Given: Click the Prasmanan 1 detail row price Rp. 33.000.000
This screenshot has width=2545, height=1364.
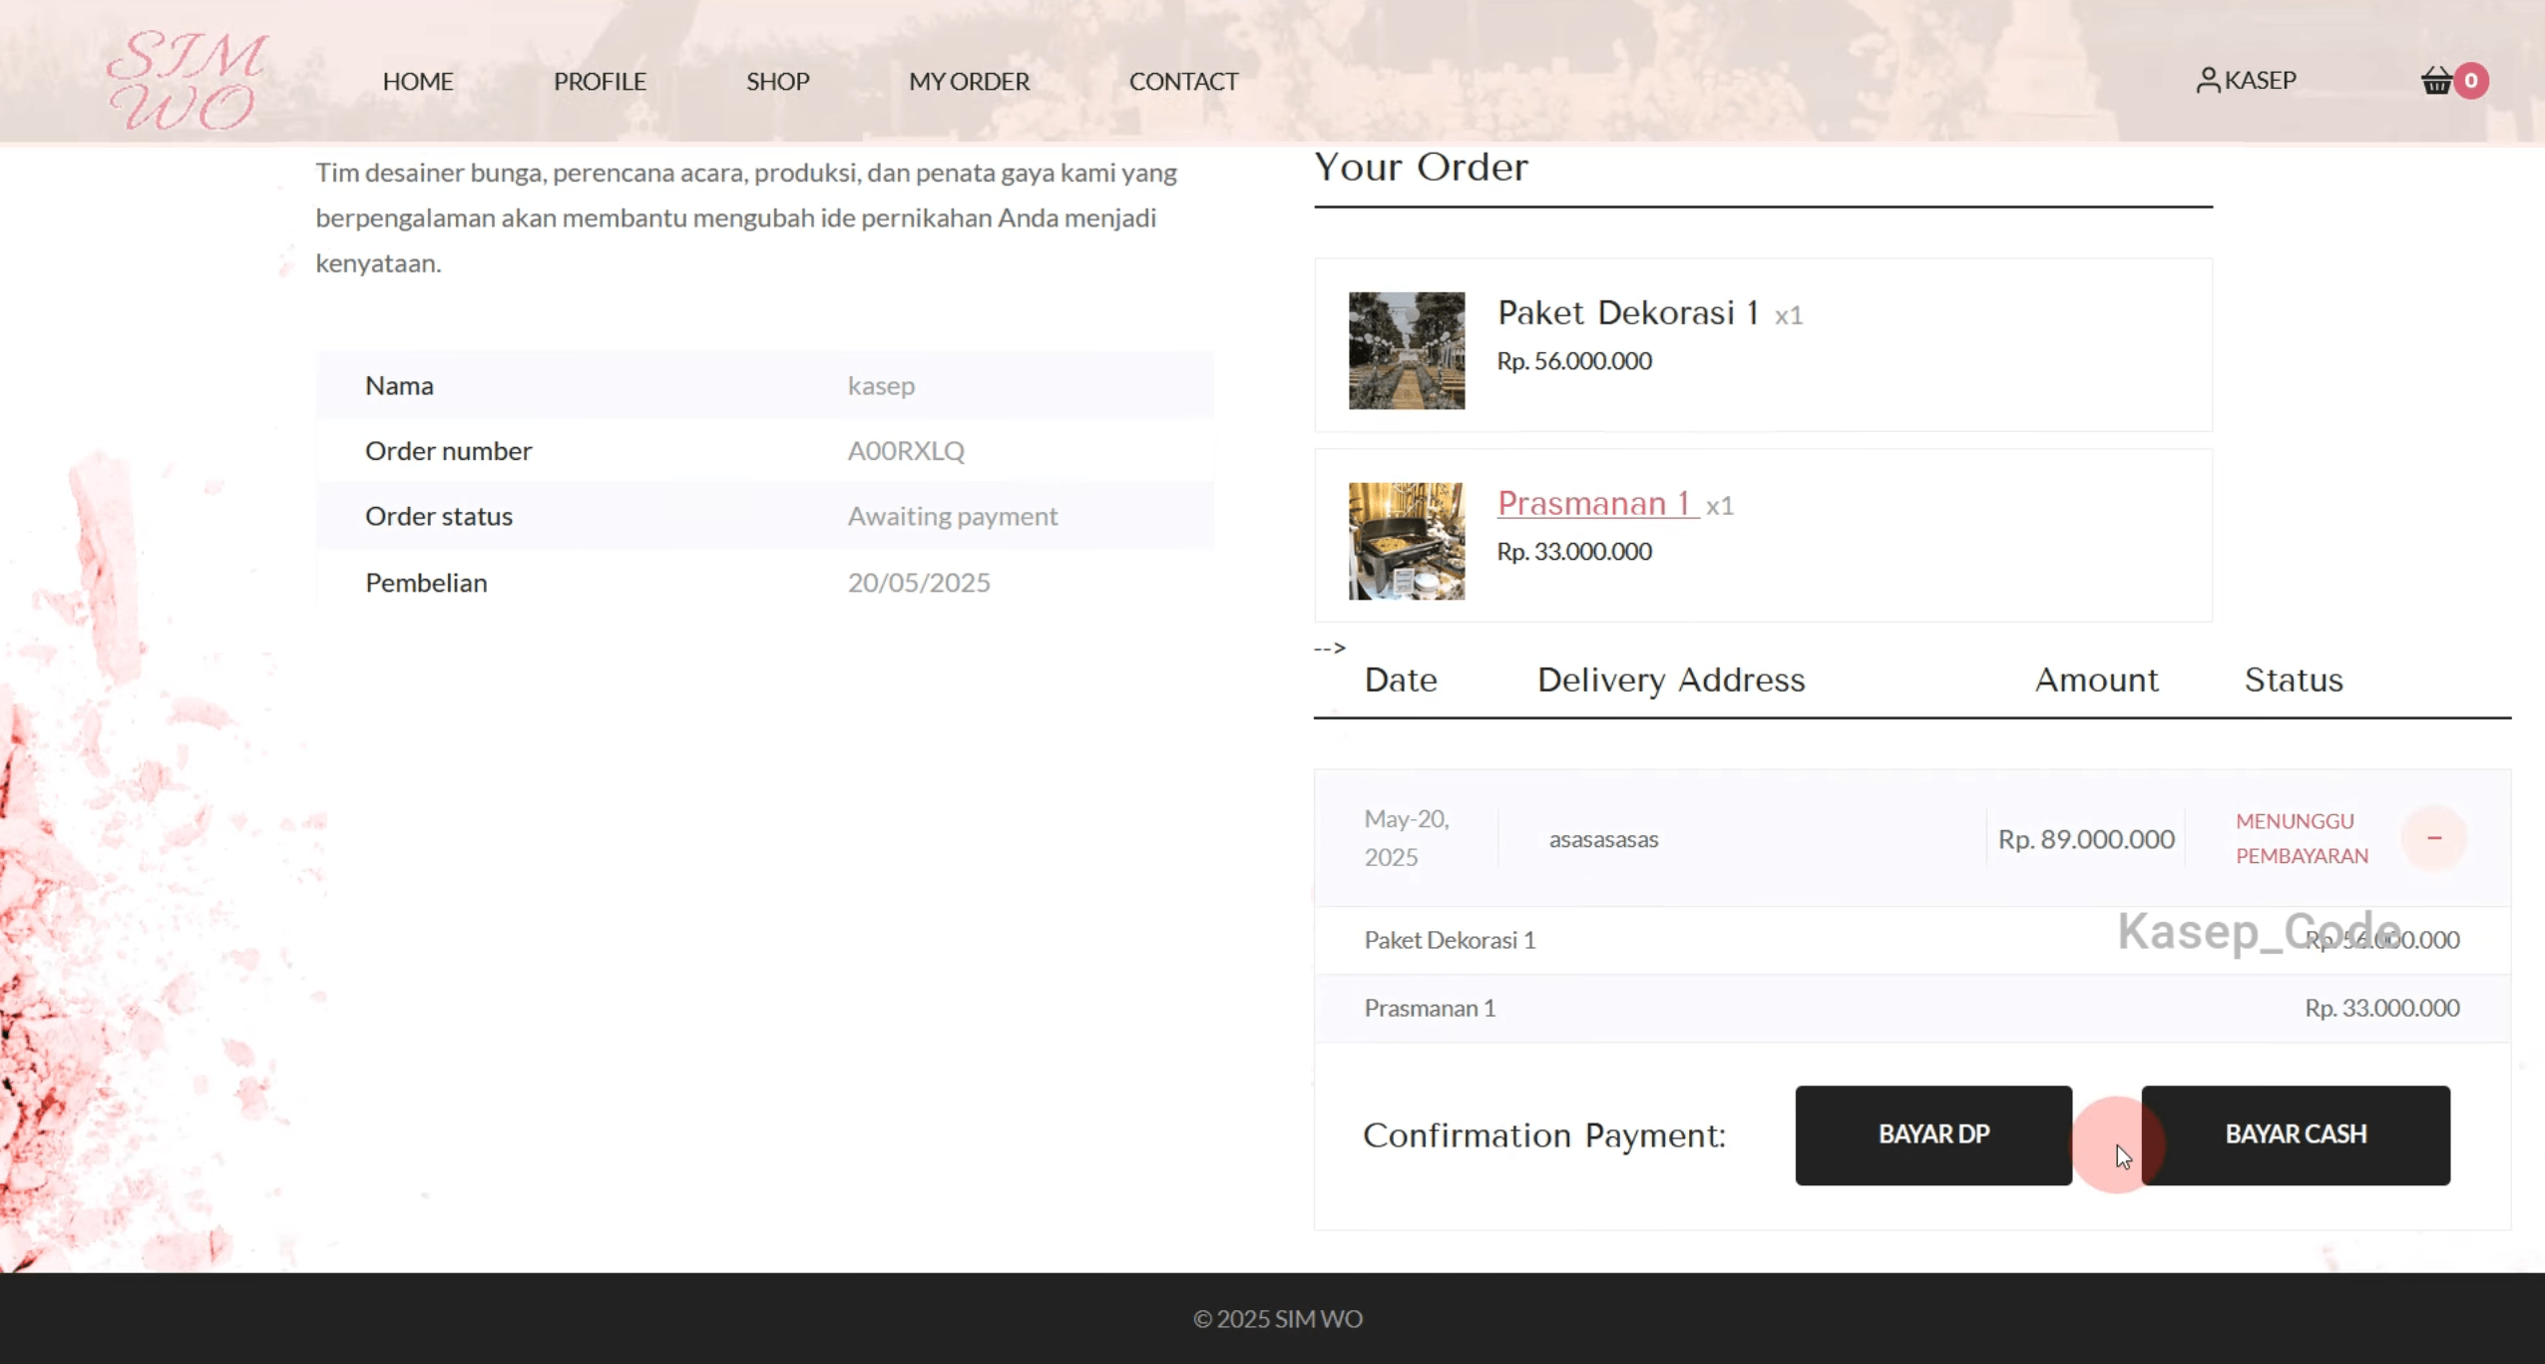Looking at the screenshot, I should coord(2381,1008).
